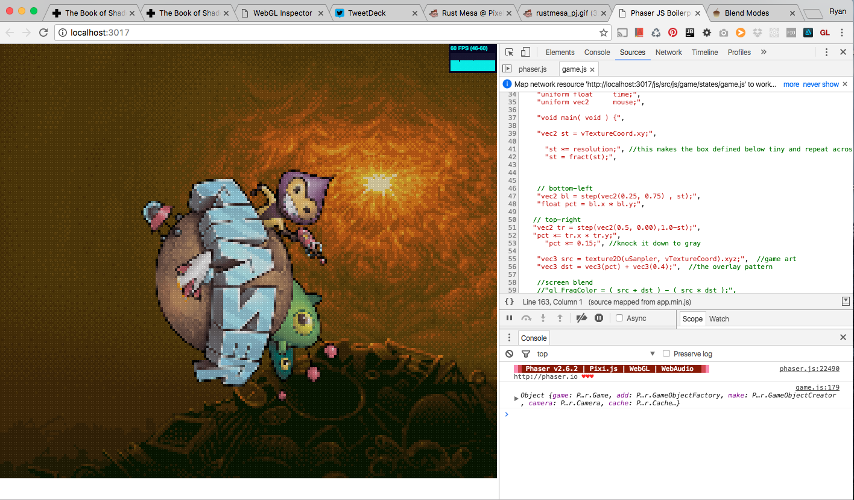Viewport: 854px width, 500px height.
Task: Close the game.js file tab
Action: [592, 70]
